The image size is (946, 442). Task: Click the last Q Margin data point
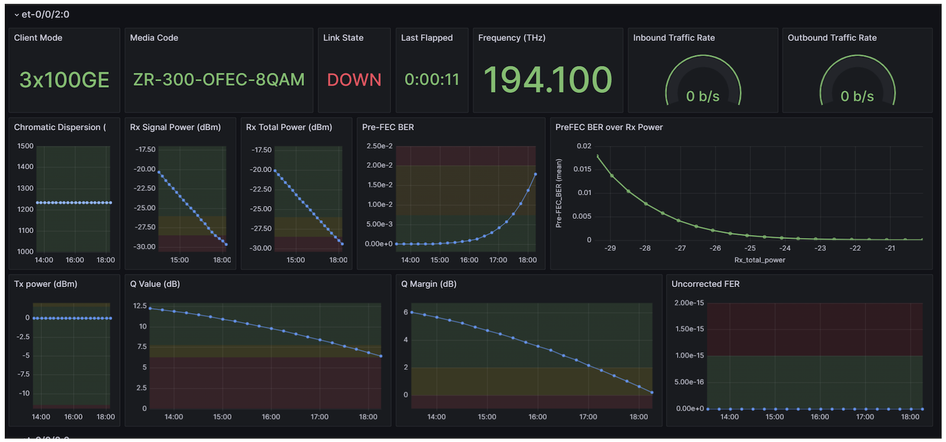[x=652, y=392]
